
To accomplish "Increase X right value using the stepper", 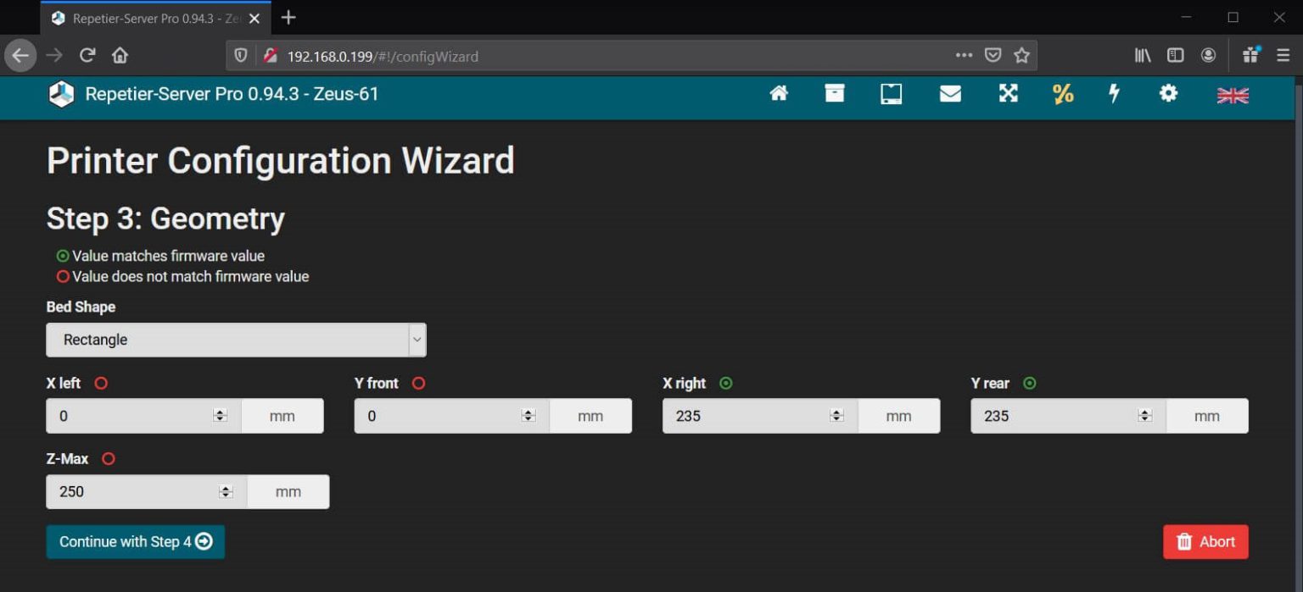I will pos(836,412).
